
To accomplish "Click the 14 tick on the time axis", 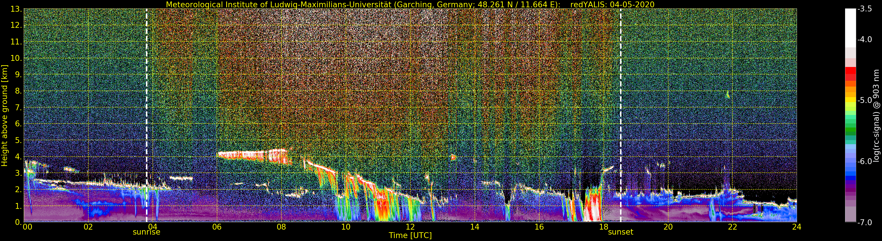I will coord(475,227).
